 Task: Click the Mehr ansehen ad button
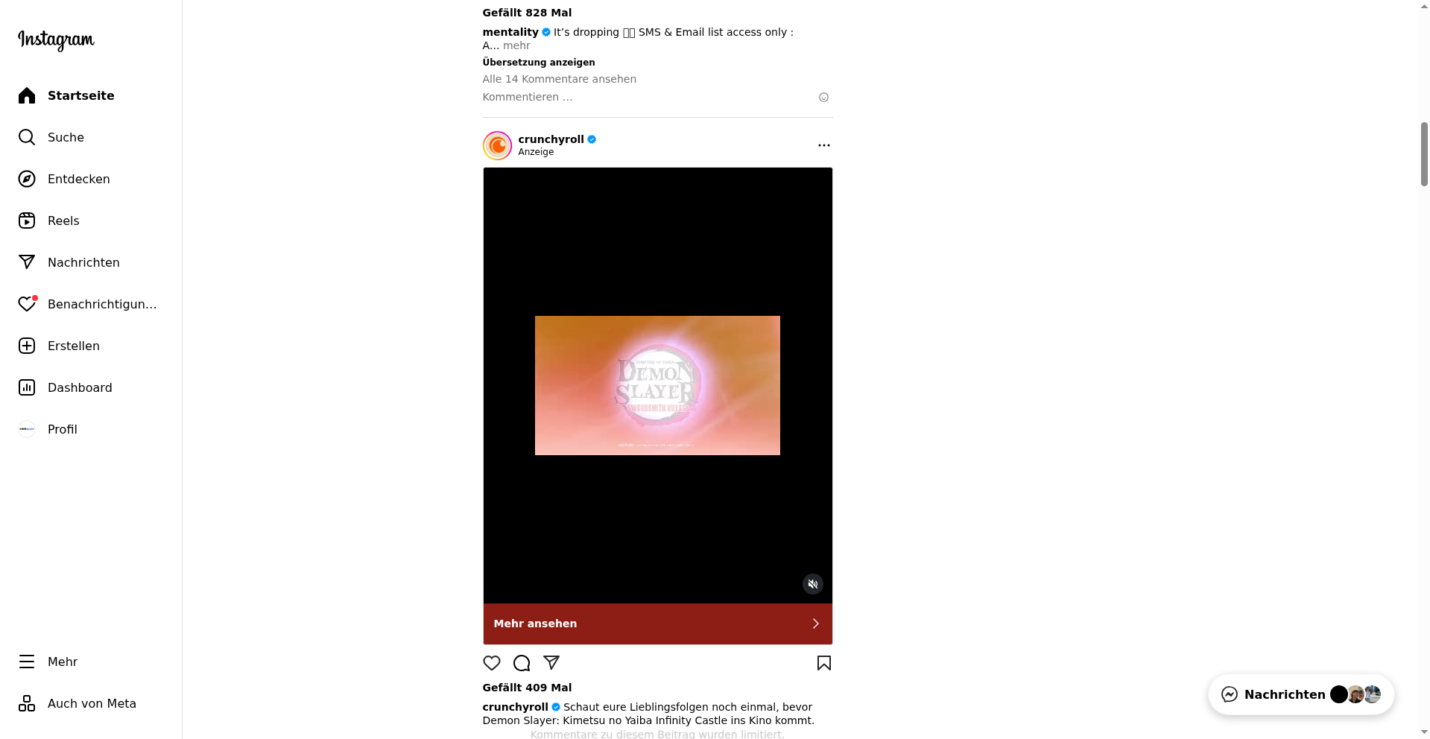coord(657,624)
